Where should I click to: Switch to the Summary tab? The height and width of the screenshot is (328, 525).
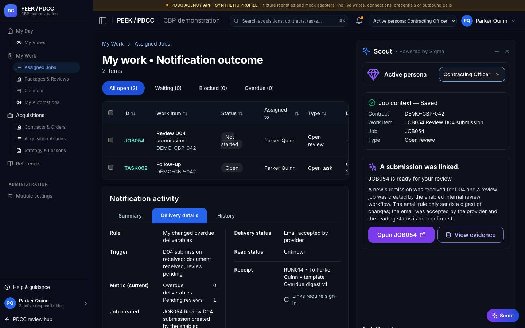(130, 216)
